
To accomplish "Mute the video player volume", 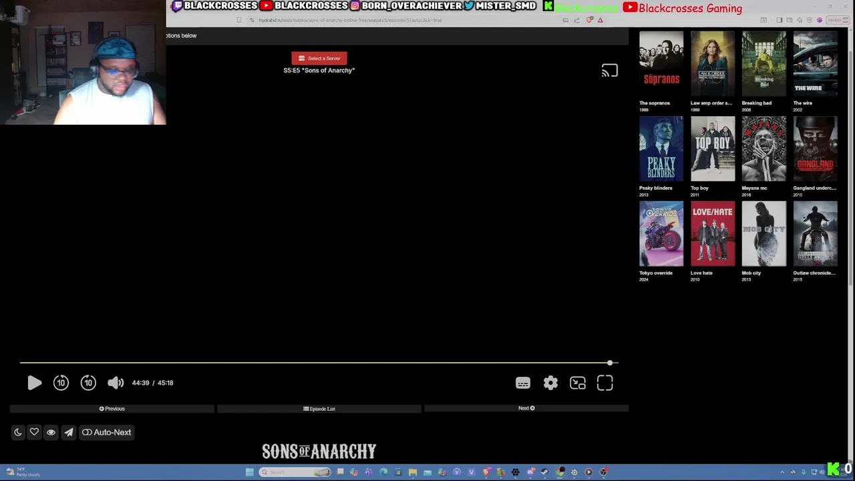I will click(116, 383).
